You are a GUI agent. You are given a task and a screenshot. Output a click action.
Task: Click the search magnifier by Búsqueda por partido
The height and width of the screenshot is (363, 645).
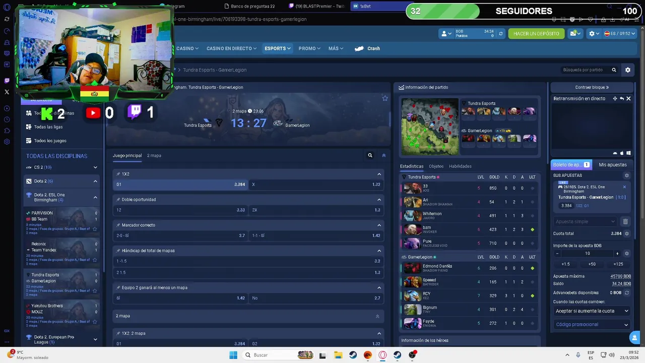614,70
